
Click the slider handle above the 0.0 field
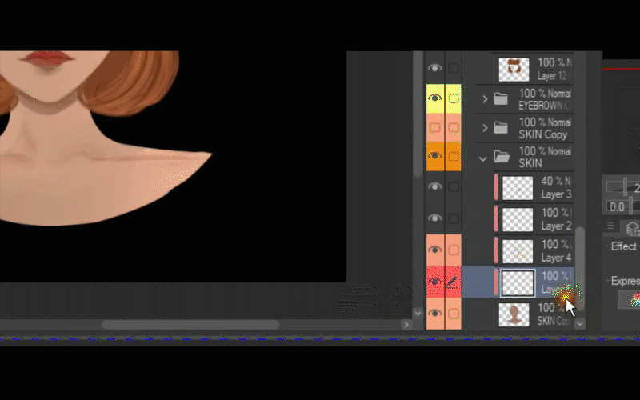point(625,186)
